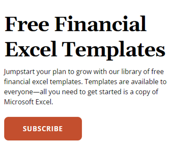Viewport: 184px width, 164px height.
Task: Select the word "Free" in the heading
Action: (x=27, y=24)
